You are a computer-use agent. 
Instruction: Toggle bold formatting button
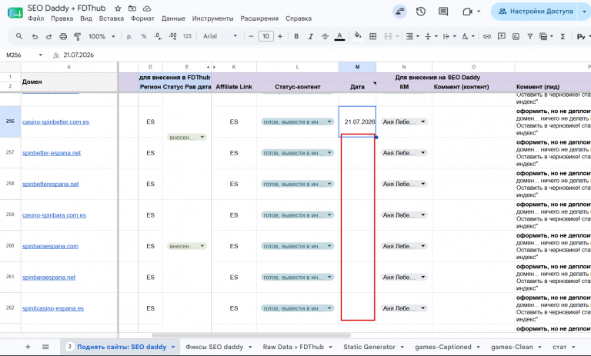pos(296,37)
